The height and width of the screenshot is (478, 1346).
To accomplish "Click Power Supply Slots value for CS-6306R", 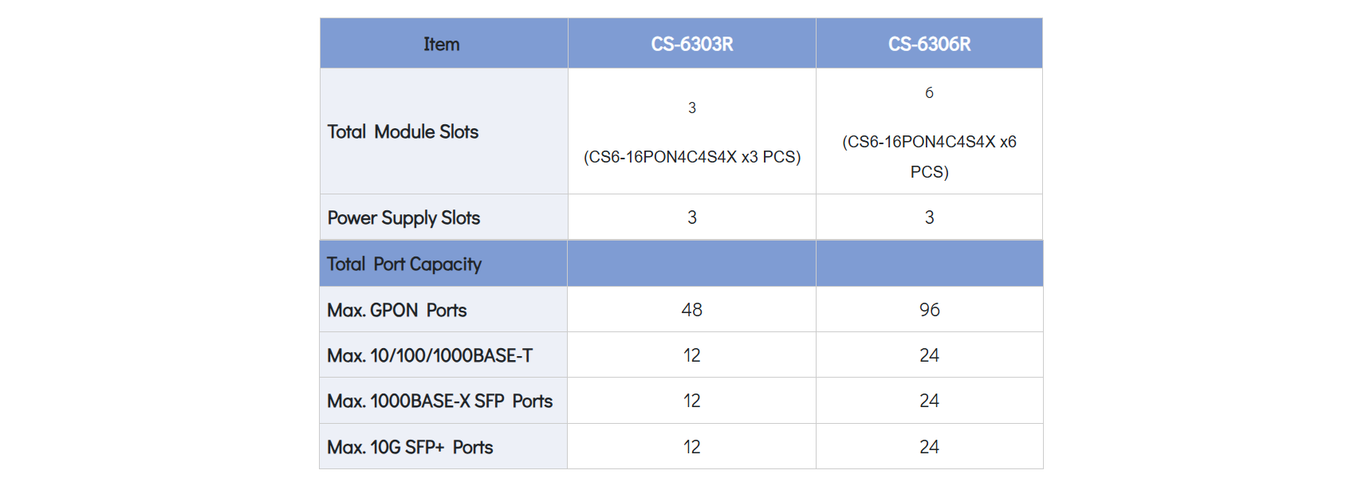I will pyautogui.click(x=929, y=217).
